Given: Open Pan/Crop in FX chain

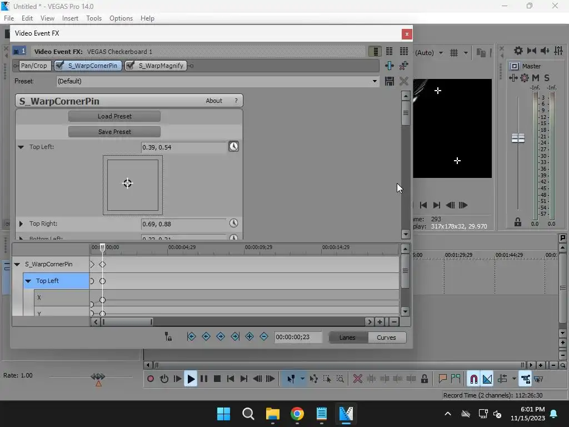Looking at the screenshot, I should [34, 66].
